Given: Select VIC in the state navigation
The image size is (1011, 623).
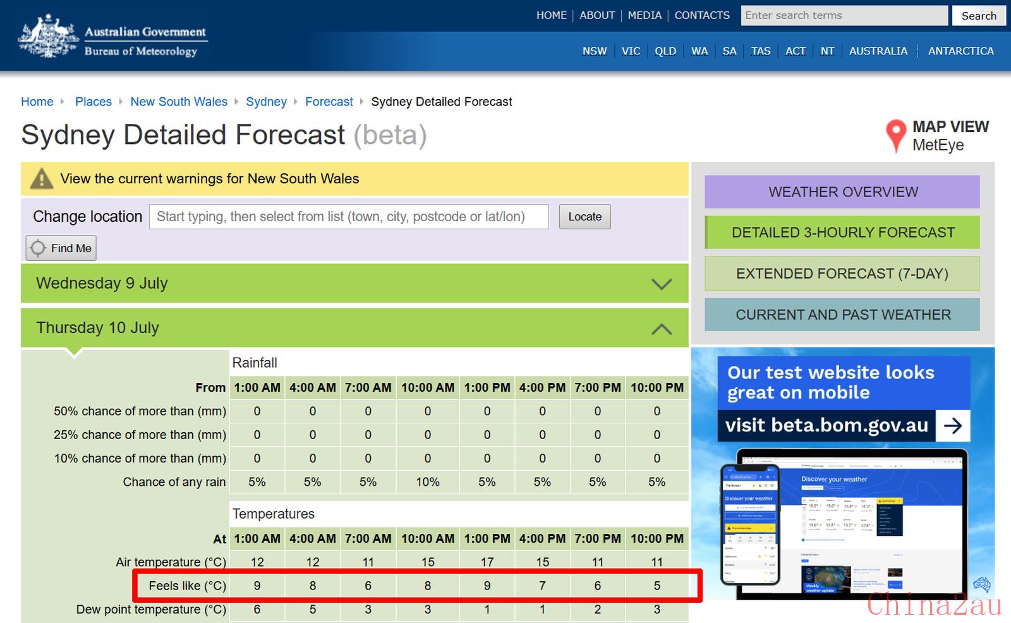Looking at the screenshot, I should tap(631, 51).
